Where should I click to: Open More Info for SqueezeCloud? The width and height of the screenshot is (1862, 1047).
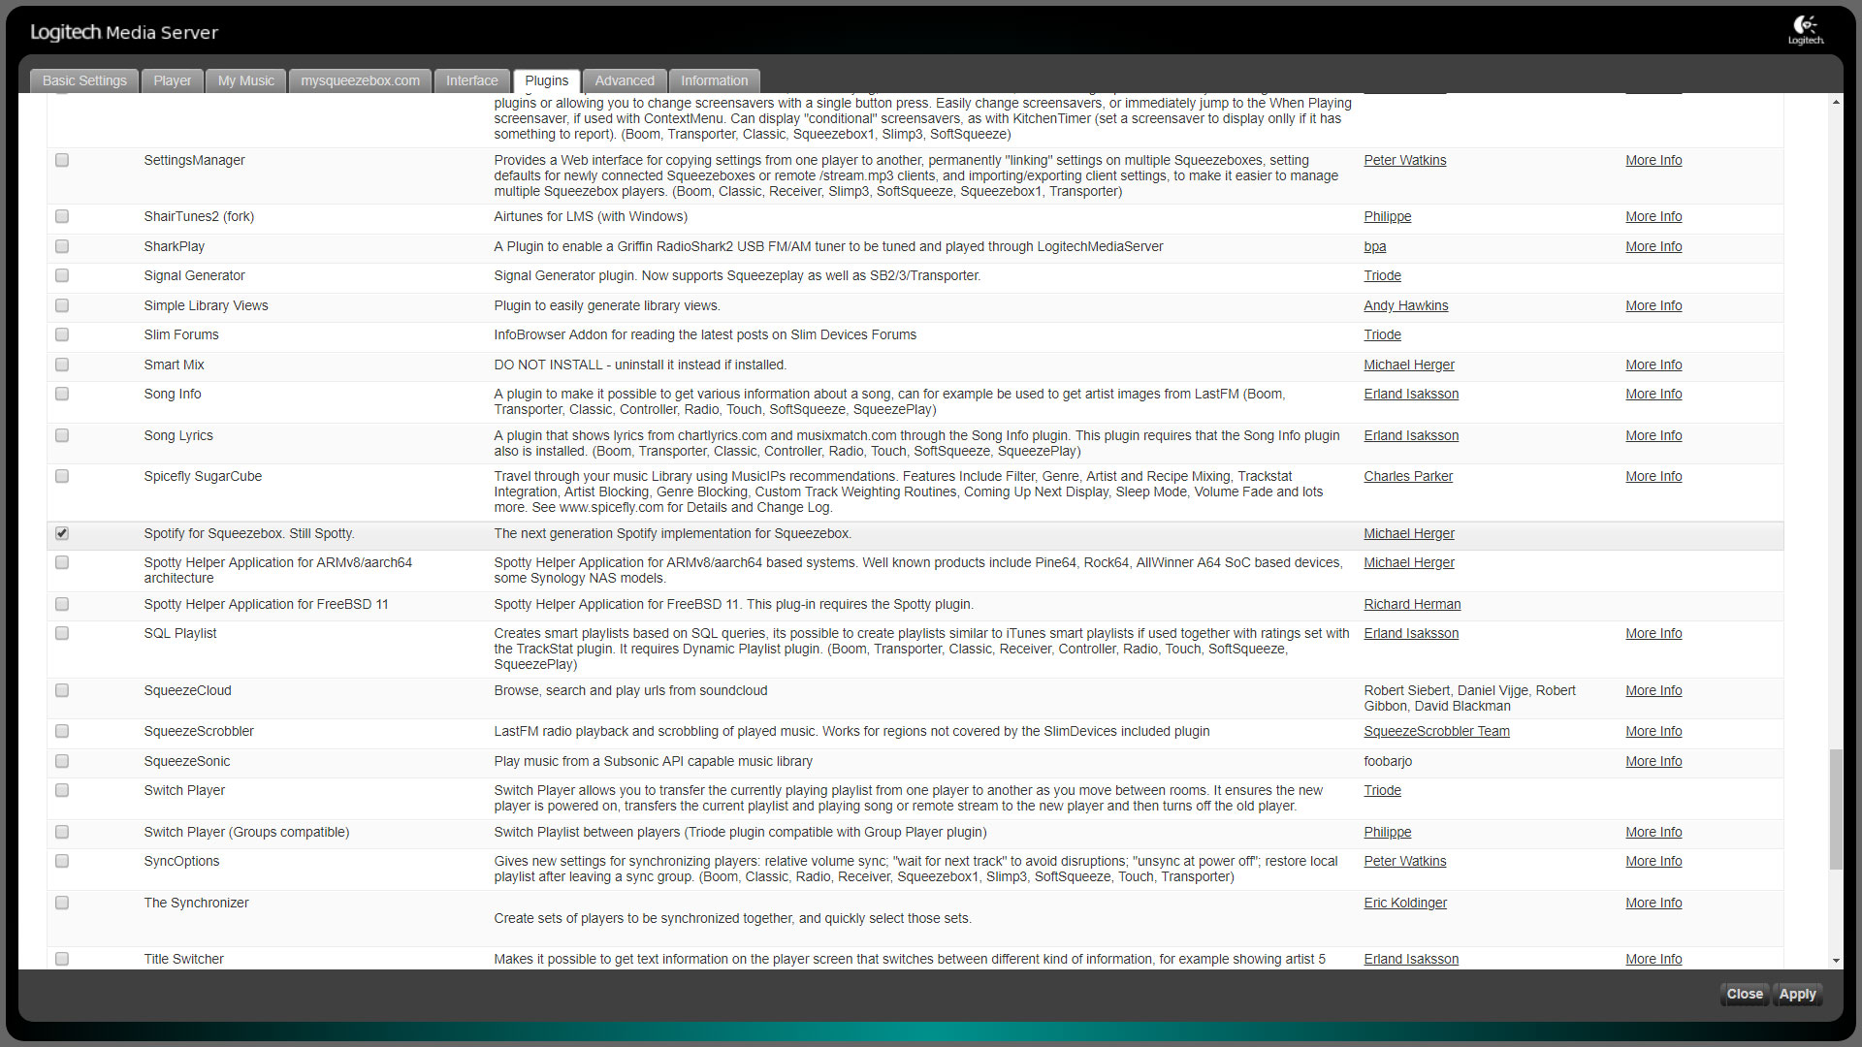pyautogui.click(x=1653, y=690)
